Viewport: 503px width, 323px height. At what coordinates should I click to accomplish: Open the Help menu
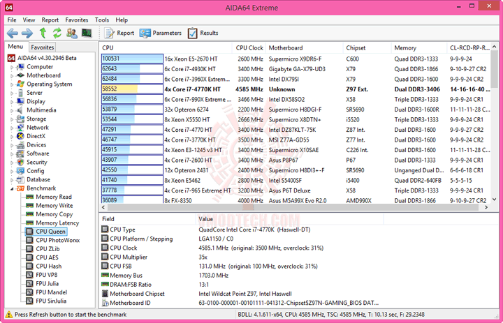click(x=122, y=20)
